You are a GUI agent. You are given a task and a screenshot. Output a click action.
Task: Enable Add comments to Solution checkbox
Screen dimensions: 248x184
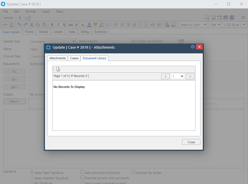pos(82,172)
